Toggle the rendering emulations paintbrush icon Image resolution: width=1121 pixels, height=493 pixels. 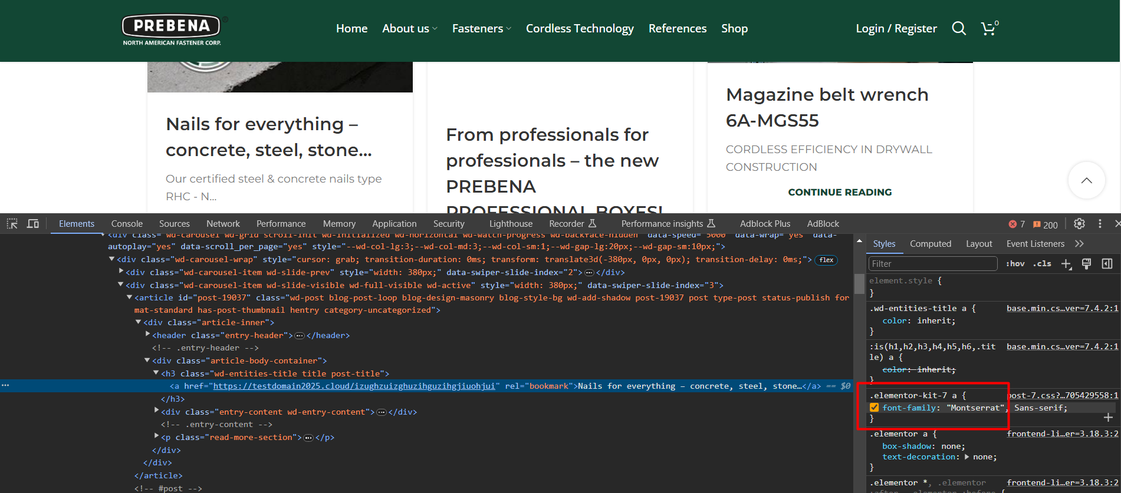1086,264
